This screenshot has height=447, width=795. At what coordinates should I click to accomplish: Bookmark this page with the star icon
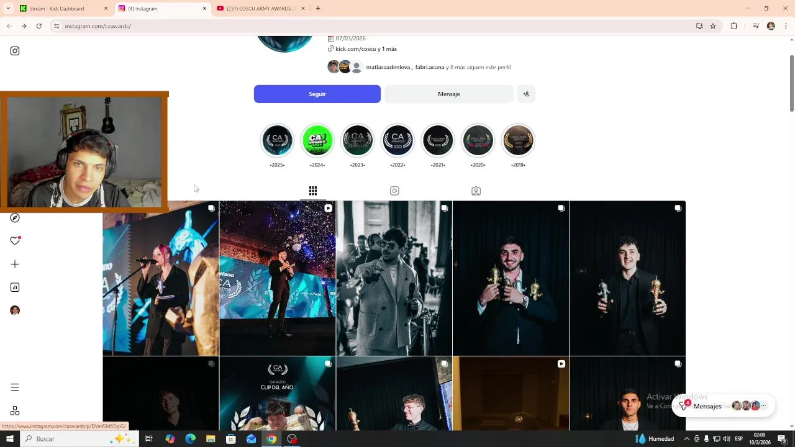click(x=713, y=26)
